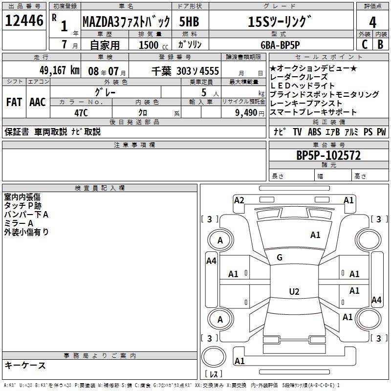Select PS equipment label
This screenshot has width=391, height=391.
368,131
